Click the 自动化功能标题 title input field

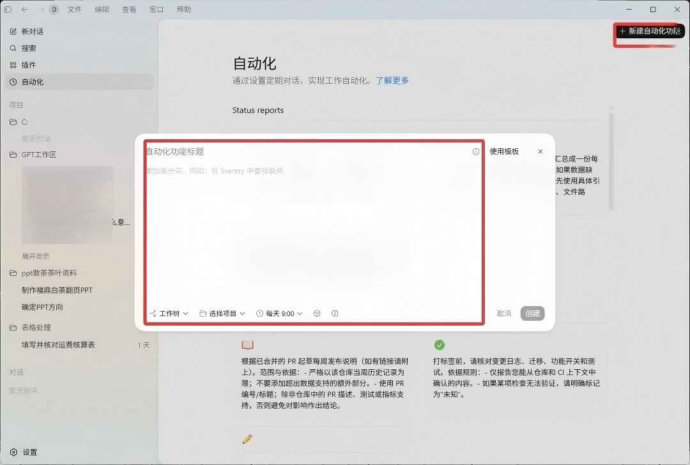pos(308,151)
